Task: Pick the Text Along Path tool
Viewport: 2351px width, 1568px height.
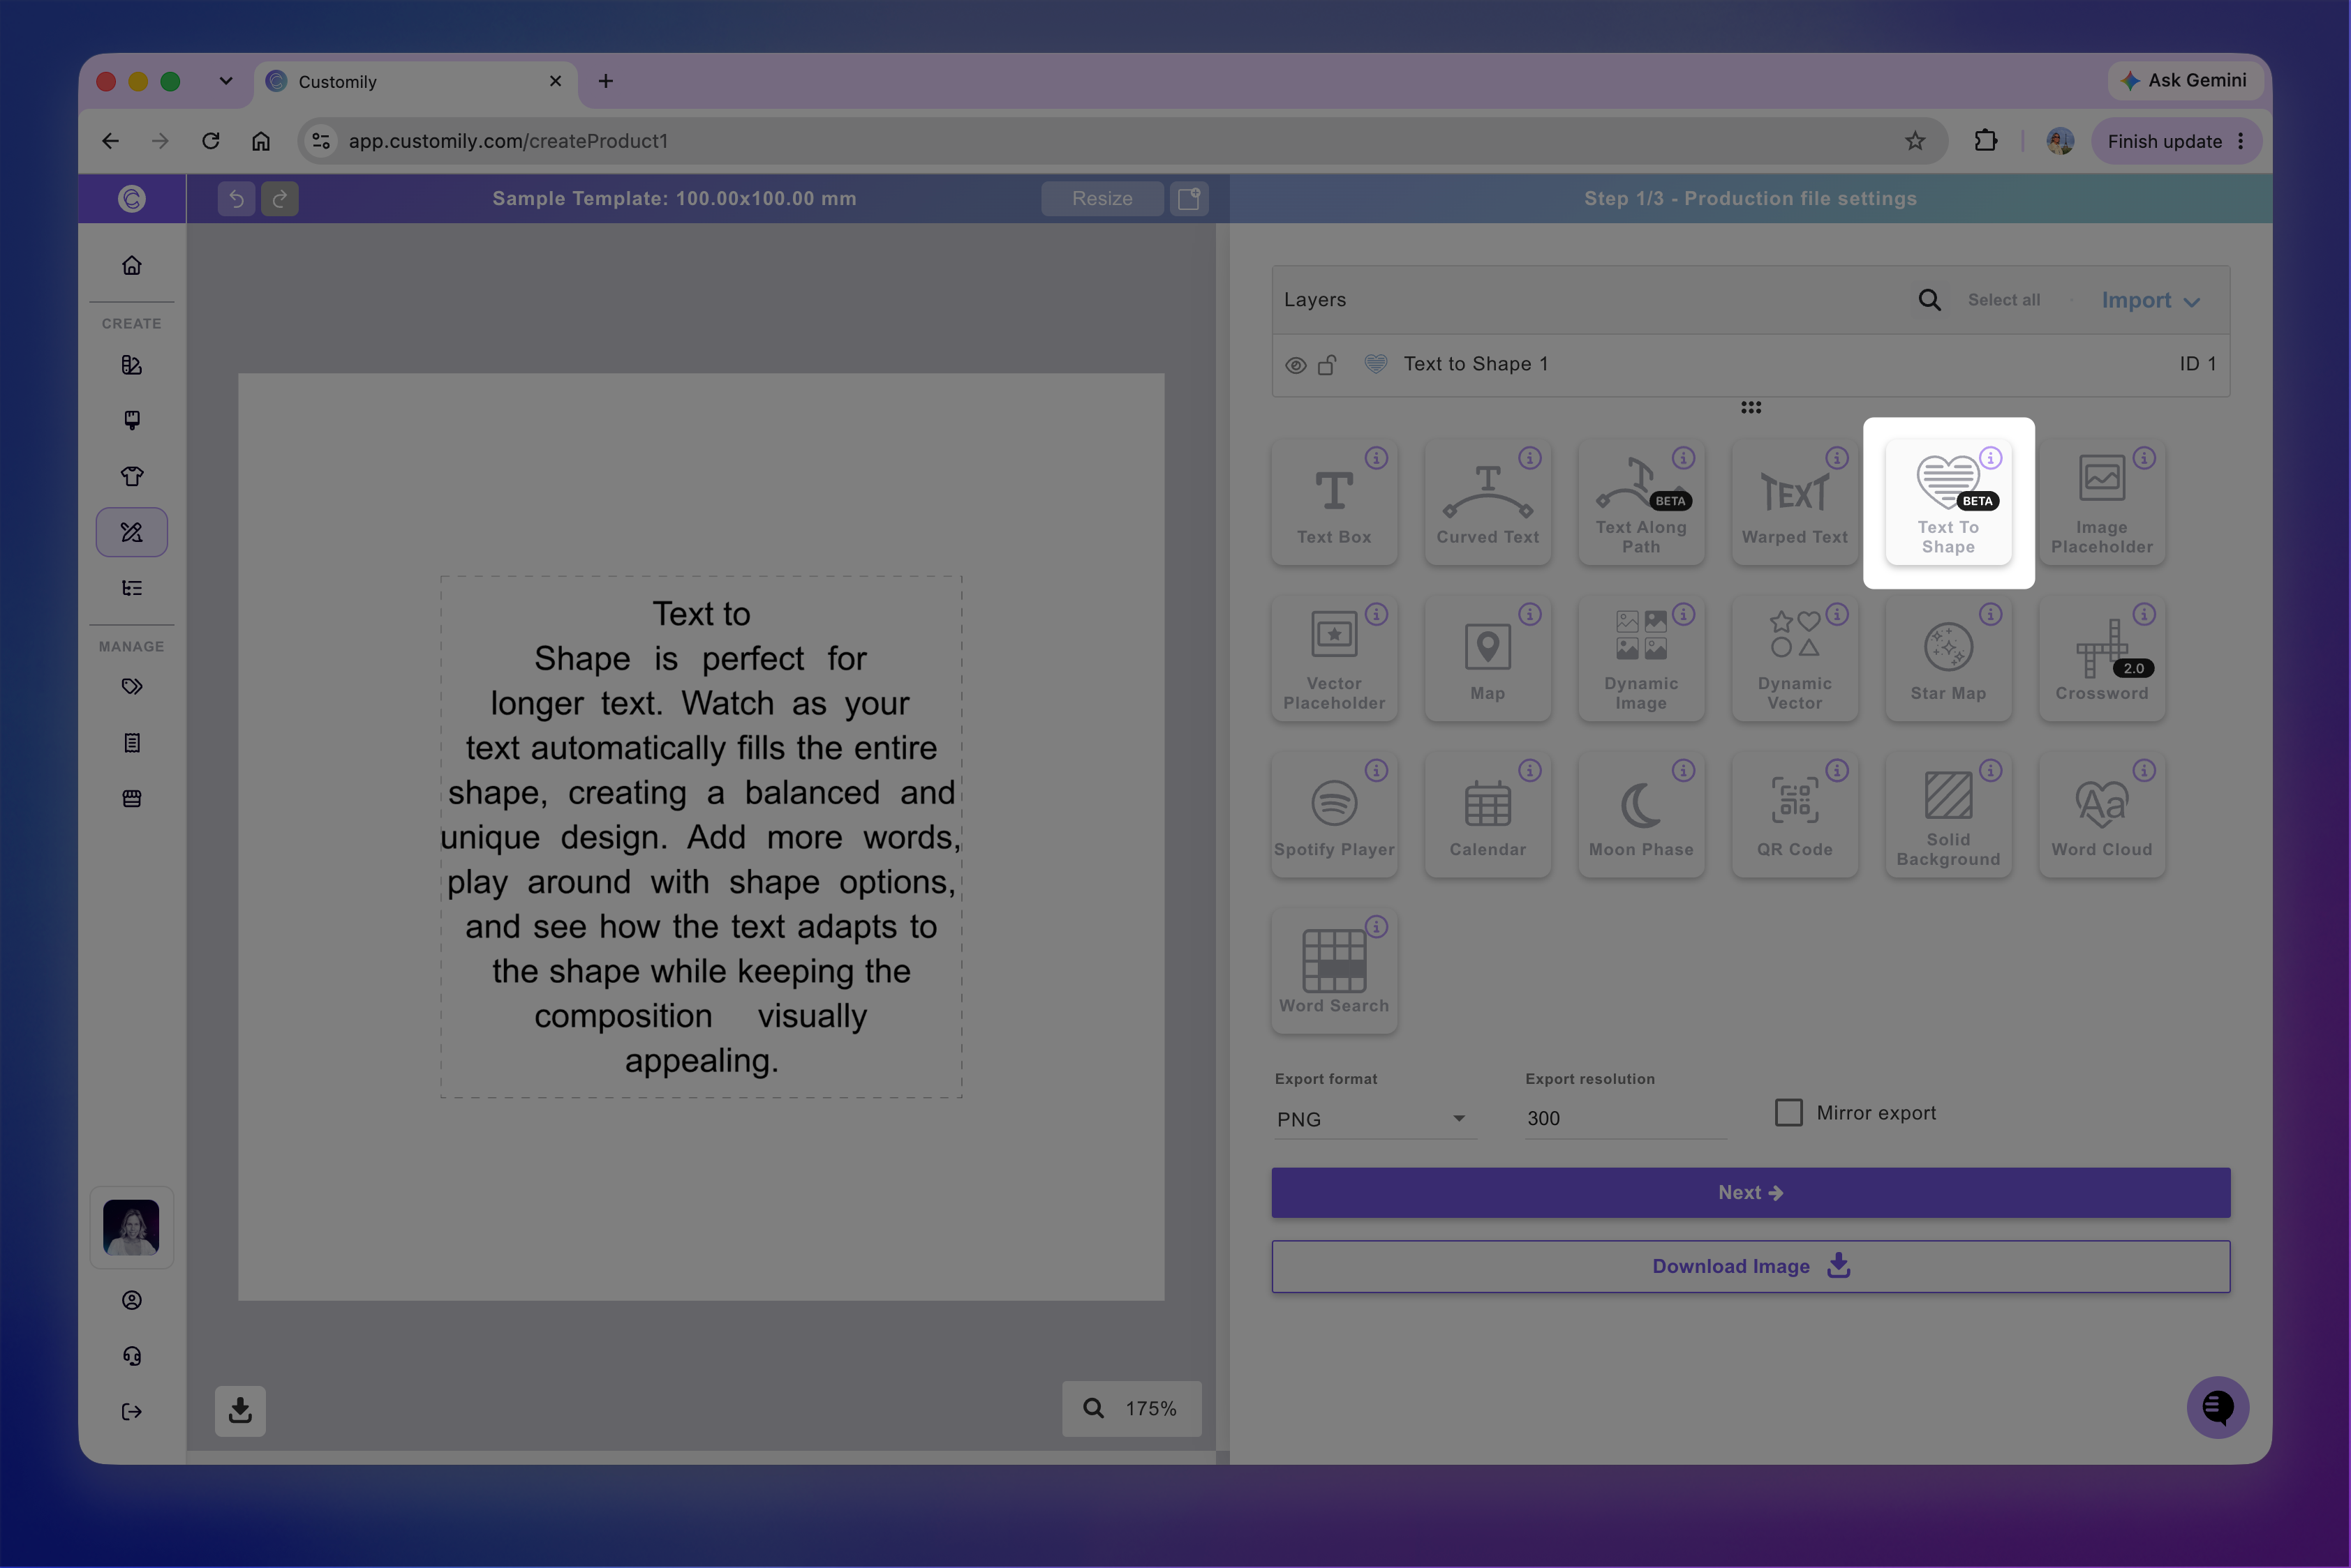Action: point(1641,502)
